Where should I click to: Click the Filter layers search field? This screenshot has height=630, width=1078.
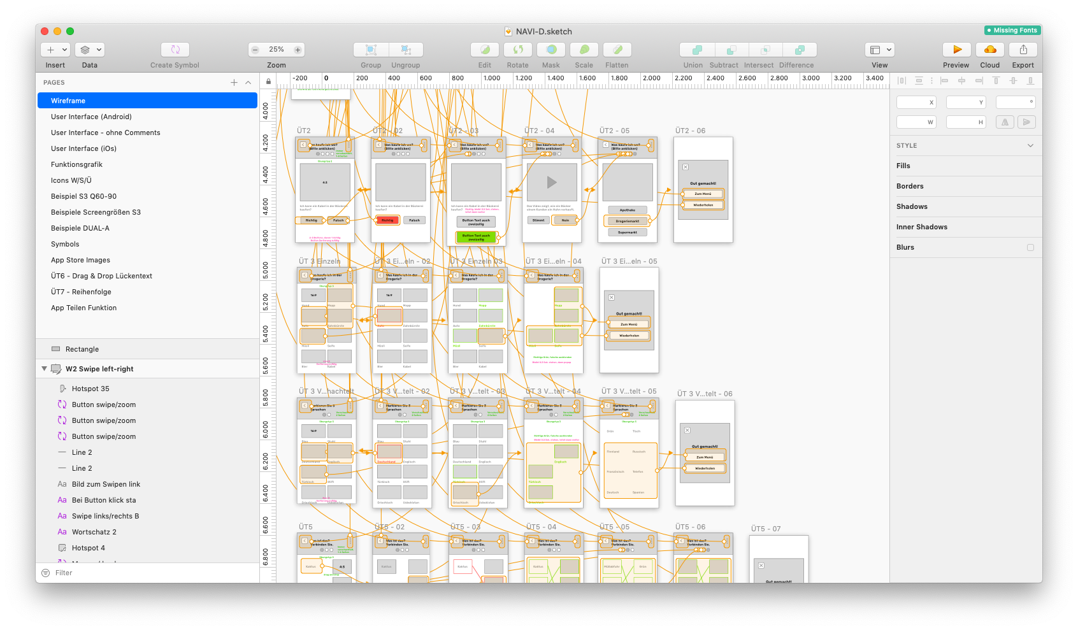147,573
